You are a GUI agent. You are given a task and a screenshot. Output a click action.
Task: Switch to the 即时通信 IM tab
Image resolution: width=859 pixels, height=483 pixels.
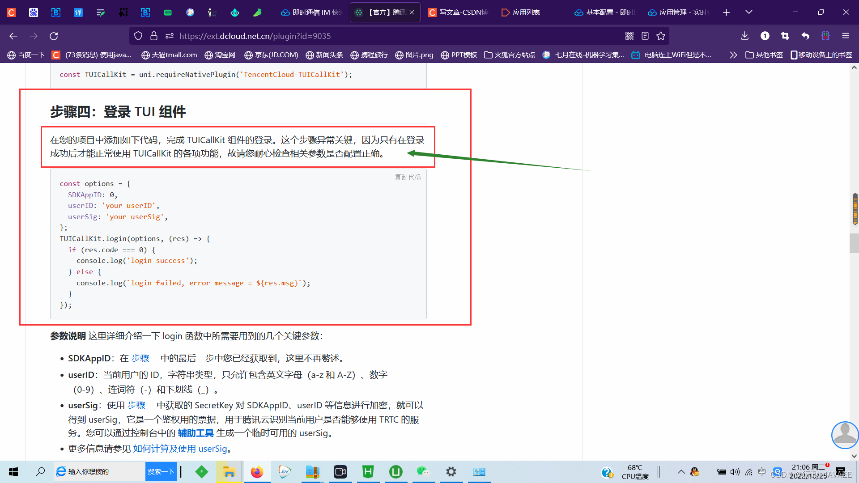311,13
